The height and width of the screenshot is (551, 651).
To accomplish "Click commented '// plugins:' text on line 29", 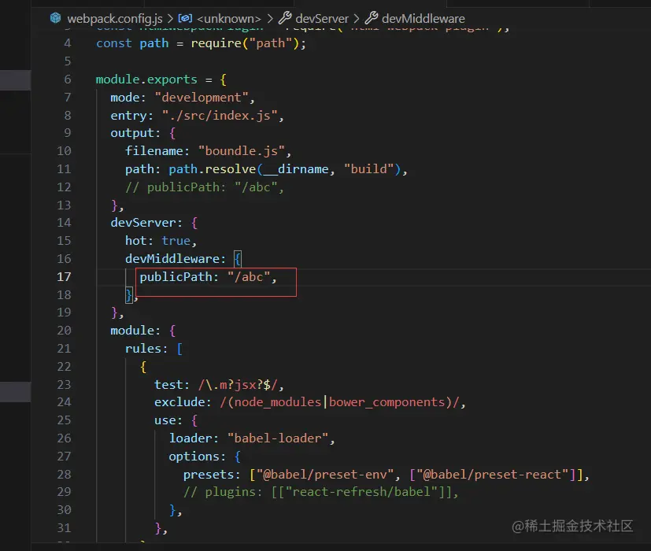I will tap(223, 492).
